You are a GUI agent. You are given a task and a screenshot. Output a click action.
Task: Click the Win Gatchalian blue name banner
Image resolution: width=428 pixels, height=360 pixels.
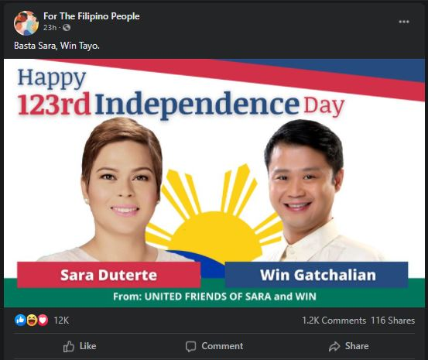click(317, 275)
